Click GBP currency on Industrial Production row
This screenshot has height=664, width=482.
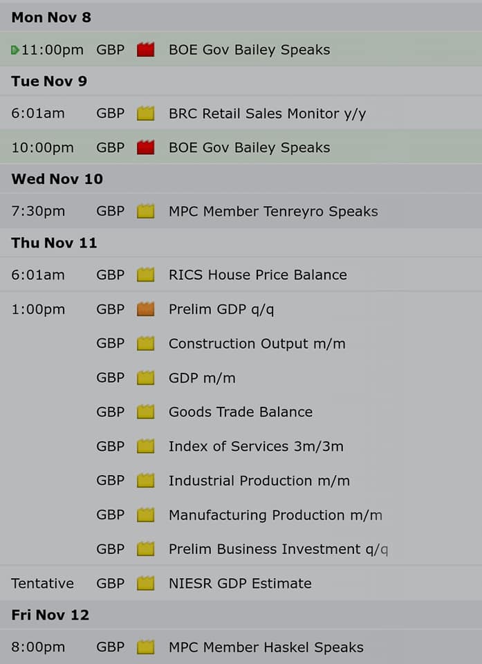(x=110, y=481)
